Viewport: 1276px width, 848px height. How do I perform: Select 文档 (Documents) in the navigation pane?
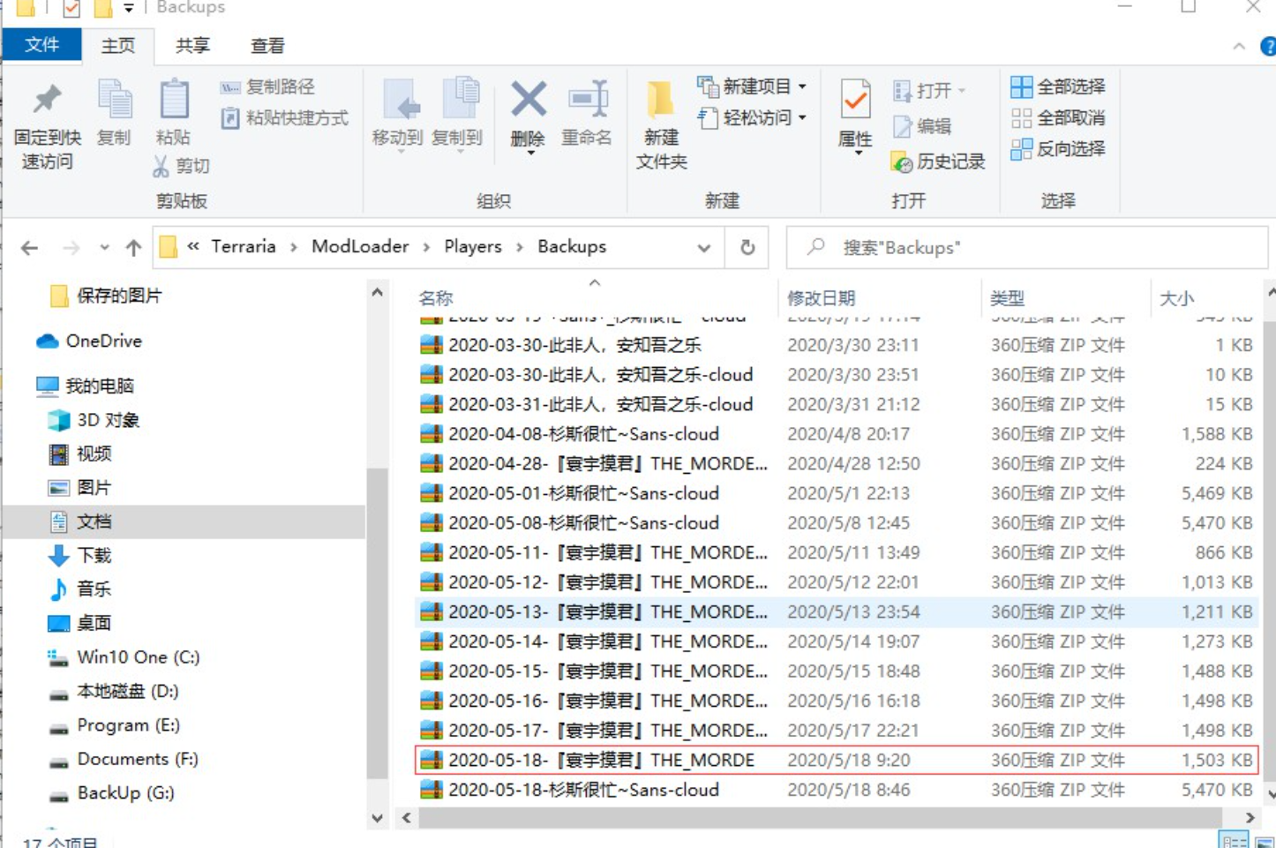coord(184,522)
